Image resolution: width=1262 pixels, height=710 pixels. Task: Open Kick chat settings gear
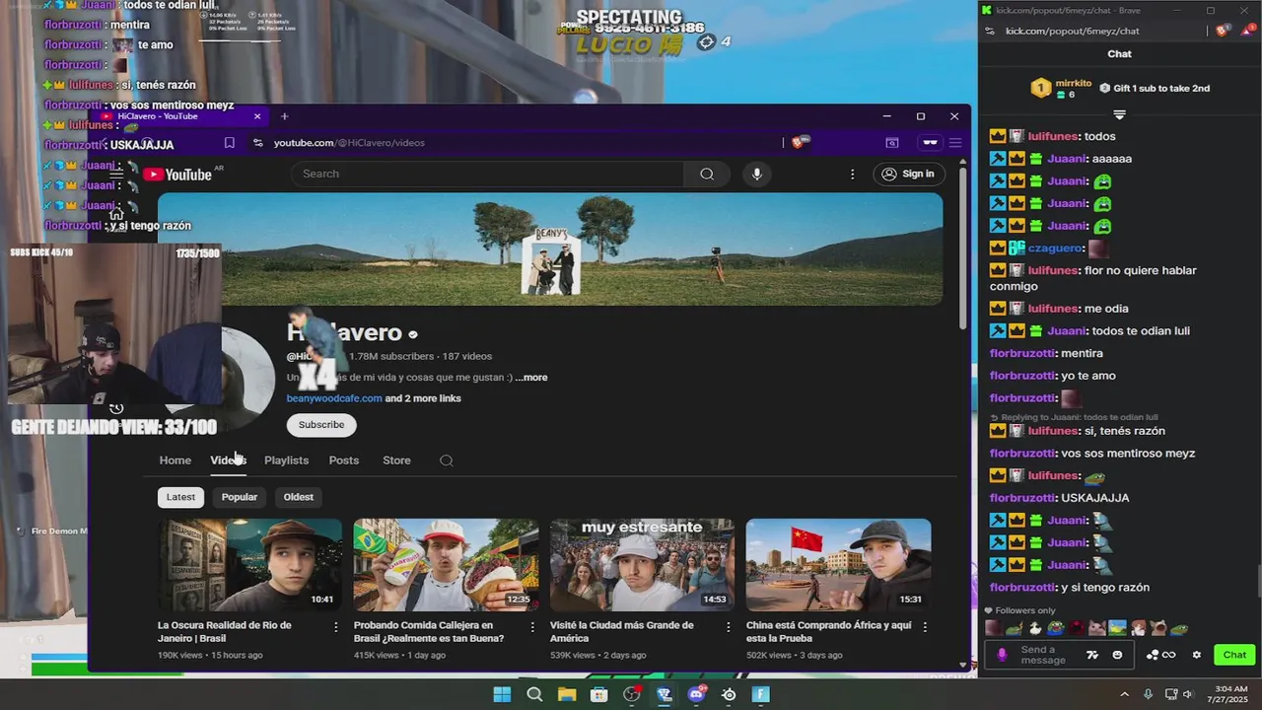1197,655
